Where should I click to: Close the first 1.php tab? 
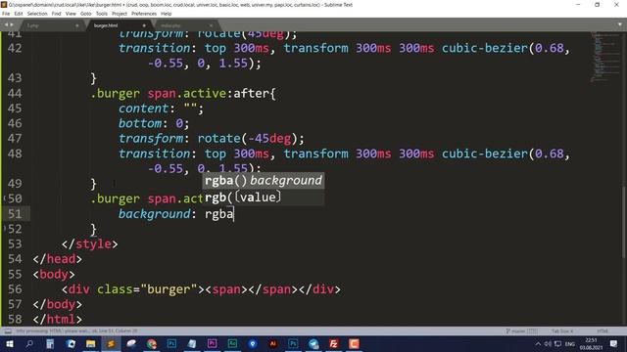coord(77,25)
